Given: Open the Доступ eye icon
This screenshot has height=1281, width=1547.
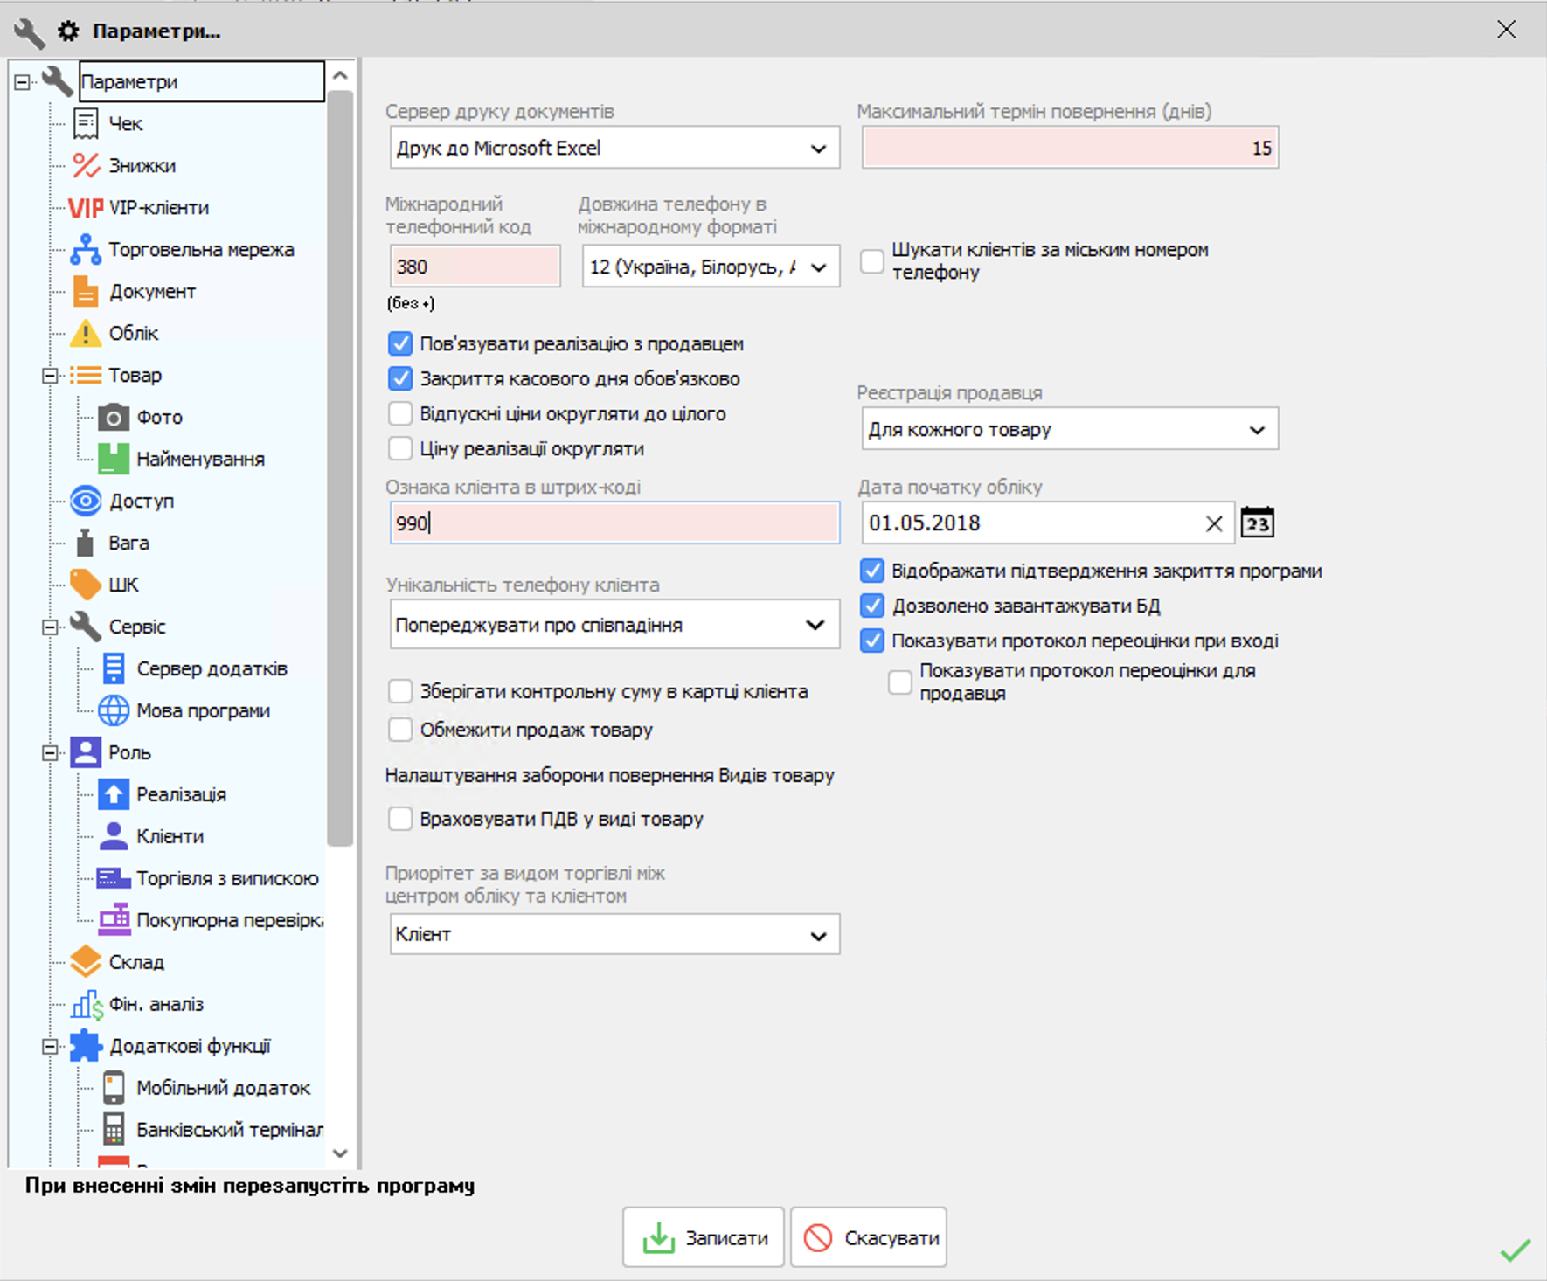Looking at the screenshot, I should (86, 502).
